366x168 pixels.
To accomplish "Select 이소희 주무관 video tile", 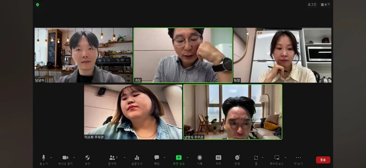I will [x=133, y=112].
